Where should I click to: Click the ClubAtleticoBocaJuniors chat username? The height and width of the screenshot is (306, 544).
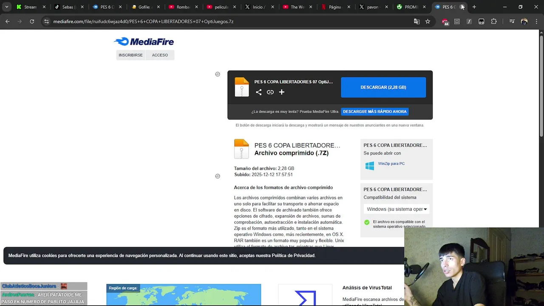(x=29, y=286)
